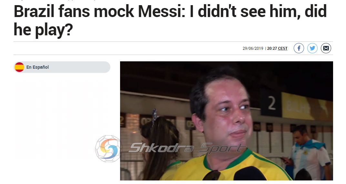The height and width of the screenshot is (184, 346).
Task: Click the Spanish flag icon
Action: pos(19,67)
